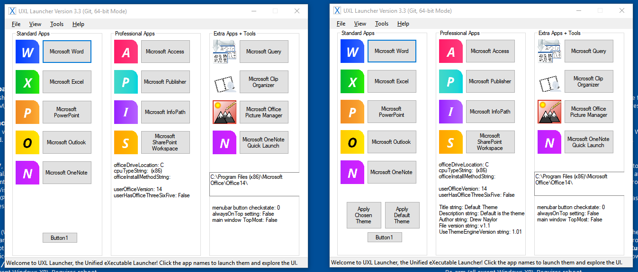The image size is (638, 272).
Task: Click Apply Chosen Theme button
Action: [x=363, y=215]
